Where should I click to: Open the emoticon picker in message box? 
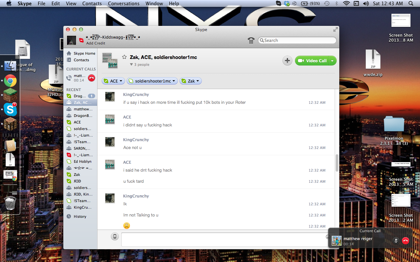pos(327,236)
